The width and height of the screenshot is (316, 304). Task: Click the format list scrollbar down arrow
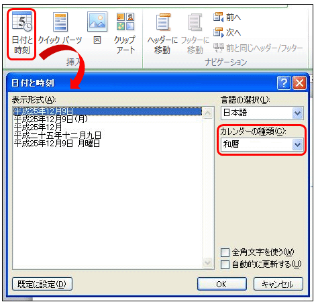pyautogui.click(x=208, y=262)
